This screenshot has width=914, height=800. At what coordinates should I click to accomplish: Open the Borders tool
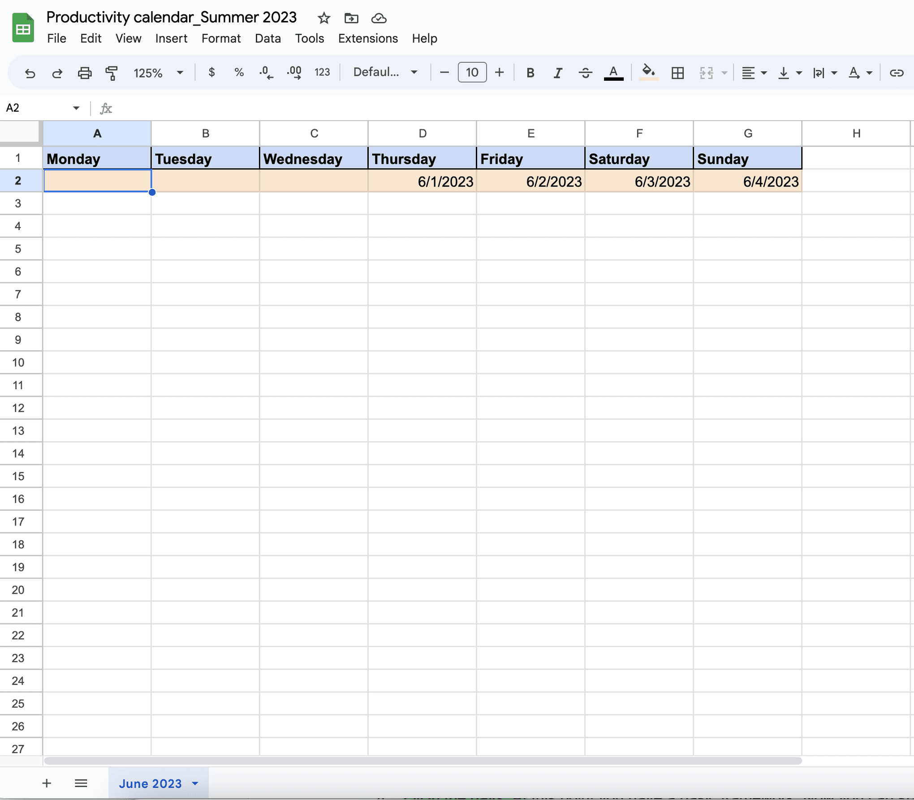pyautogui.click(x=677, y=73)
